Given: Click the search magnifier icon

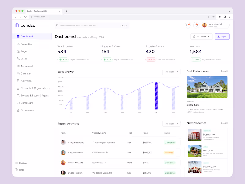Looking at the screenshot, I should 58,25.
